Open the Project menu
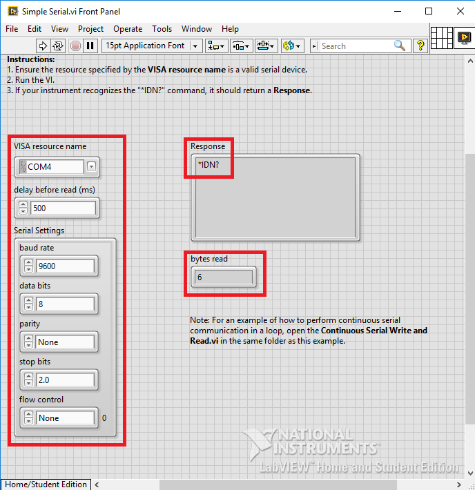This screenshot has height=490, width=475. pyautogui.click(x=90, y=29)
